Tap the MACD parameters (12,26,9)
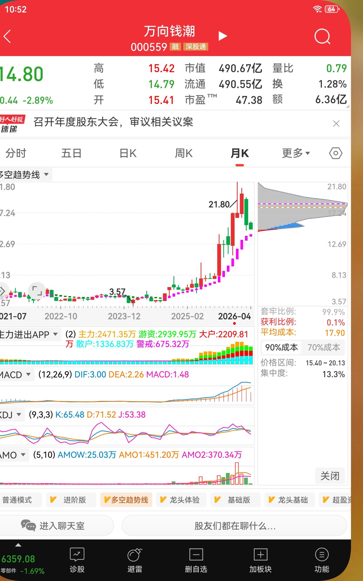 55,374
